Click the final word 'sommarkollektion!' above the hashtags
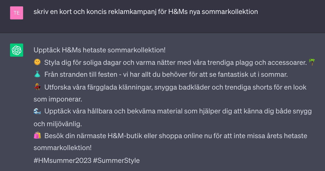 [x=62, y=148]
